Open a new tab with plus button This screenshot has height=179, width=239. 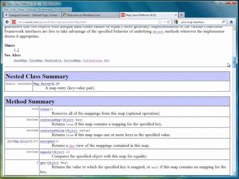181,15
